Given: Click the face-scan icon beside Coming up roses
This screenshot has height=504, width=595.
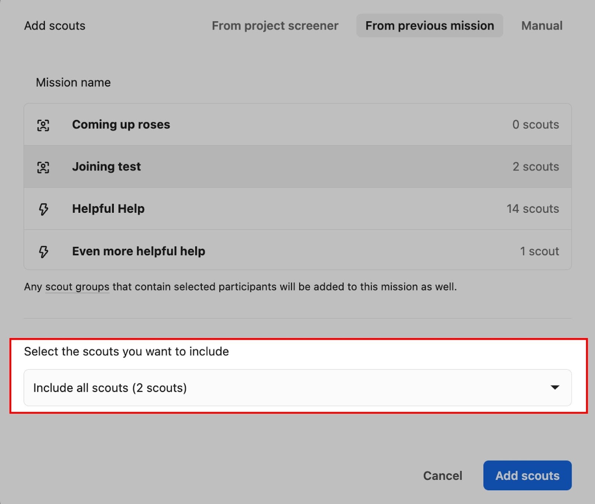Looking at the screenshot, I should [x=43, y=125].
